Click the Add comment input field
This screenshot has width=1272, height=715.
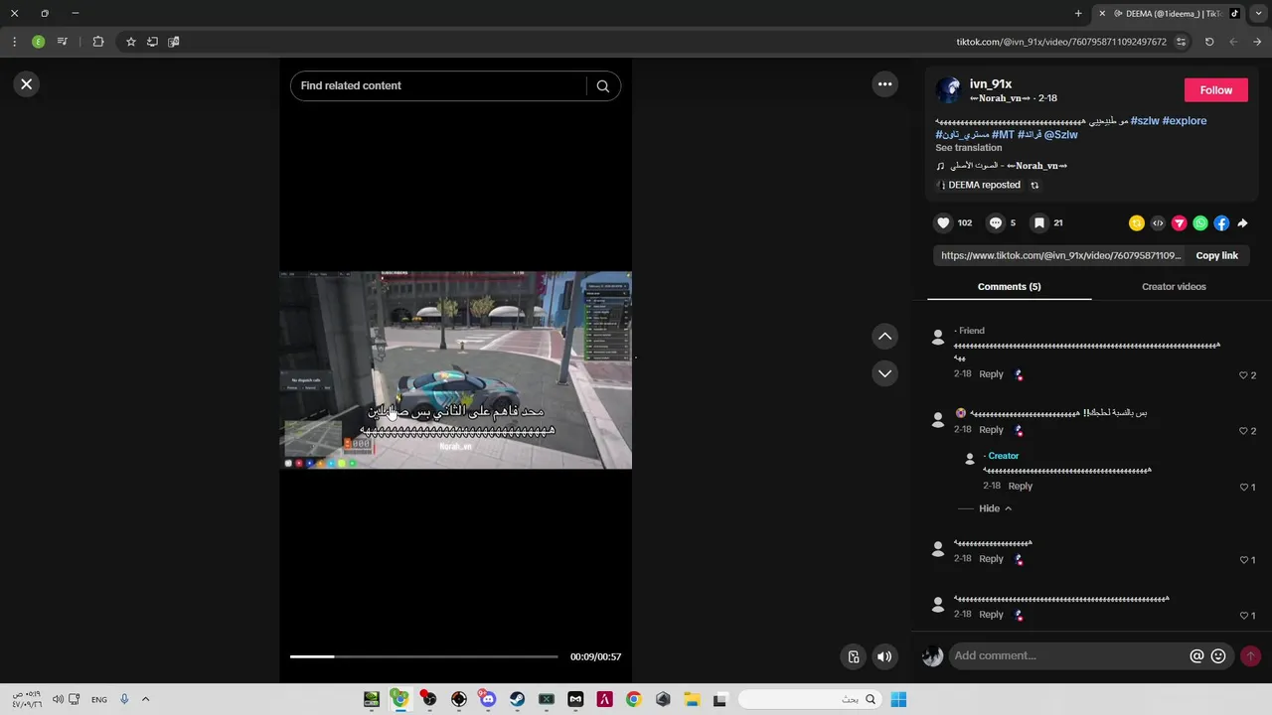tap(1068, 656)
